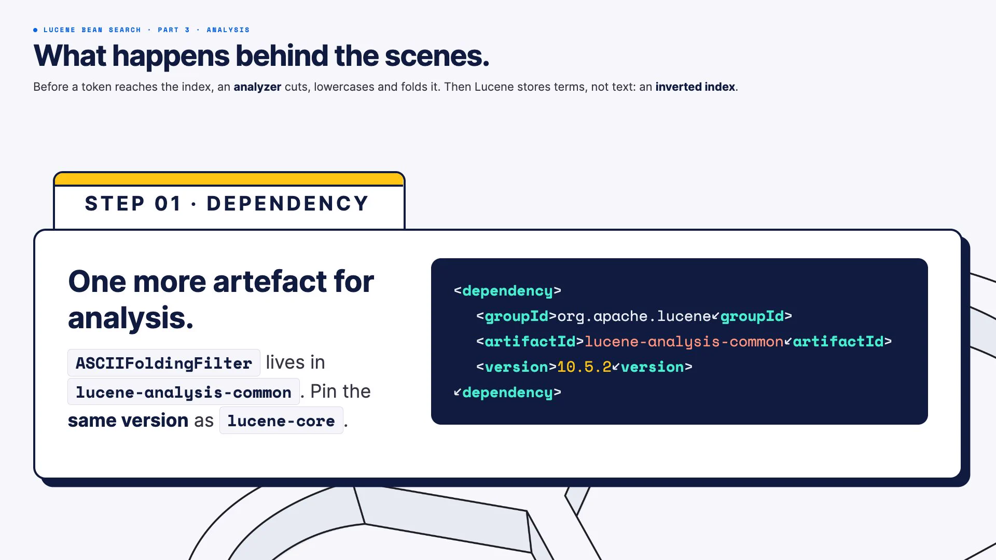The height and width of the screenshot is (560, 996).
Task: Click the blue bullet dot before 'LUCENE'
Action: (35, 30)
